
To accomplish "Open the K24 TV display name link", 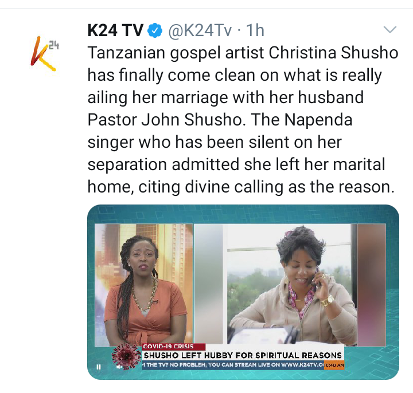I will point(115,30).
